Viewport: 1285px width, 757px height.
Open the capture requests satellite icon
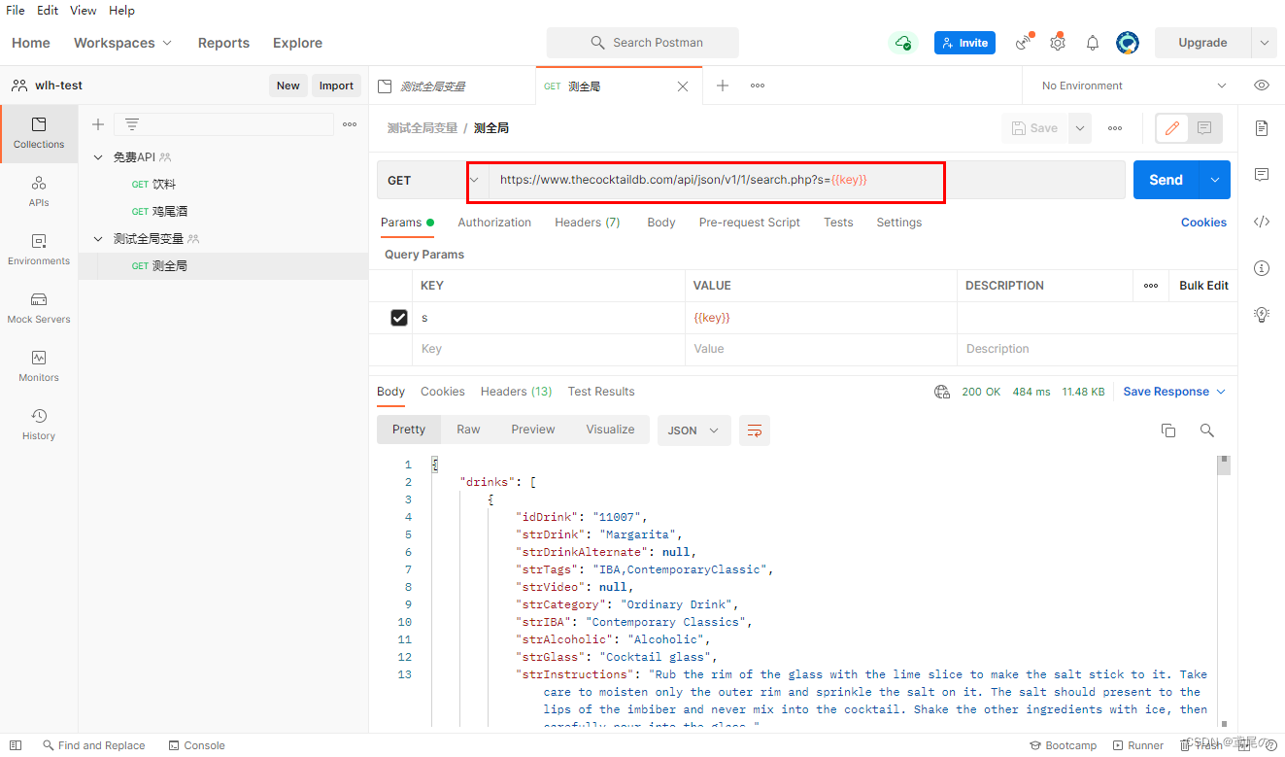[1024, 43]
